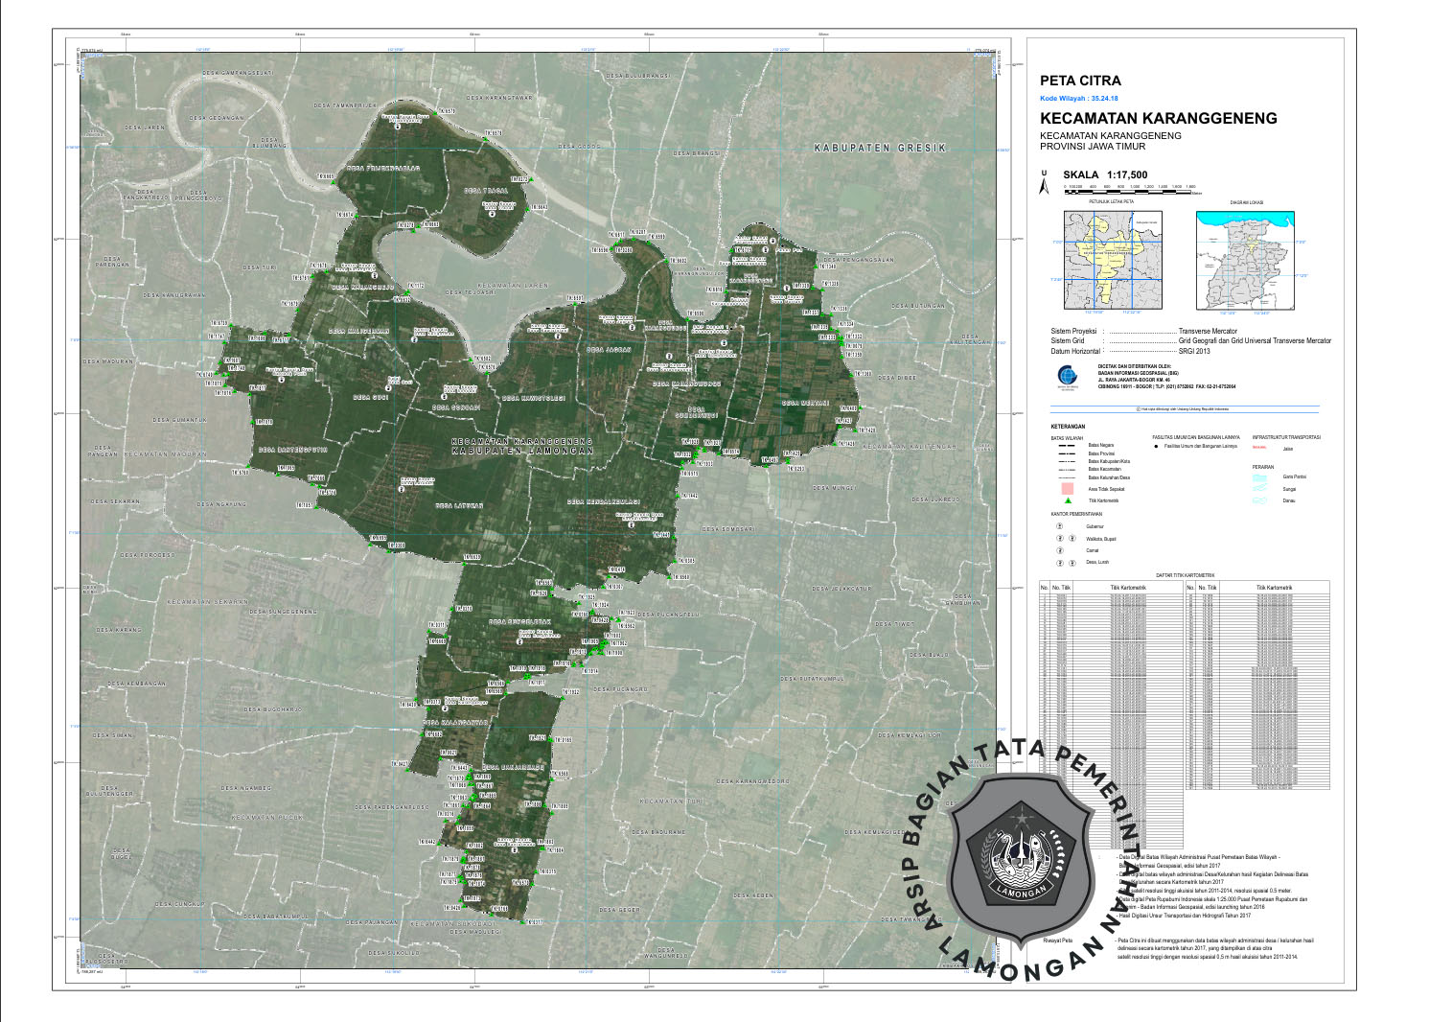Image resolution: width=1452 pixels, height=1022 pixels.
Task: Click the north arrow compass symbol
Action: [1044, 184]
